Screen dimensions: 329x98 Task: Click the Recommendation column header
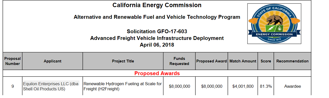(292, 61)
